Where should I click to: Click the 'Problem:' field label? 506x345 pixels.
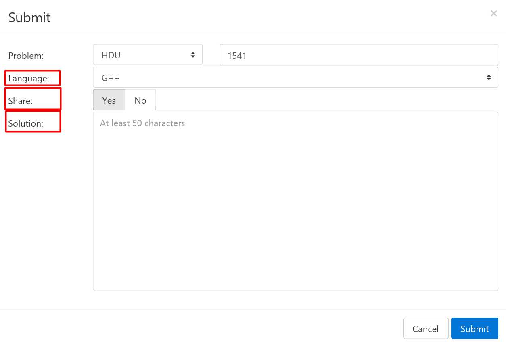[x=26, y=56]
